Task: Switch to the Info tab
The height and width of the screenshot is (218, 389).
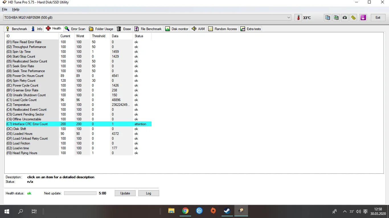Action: [x=37, y=29]
